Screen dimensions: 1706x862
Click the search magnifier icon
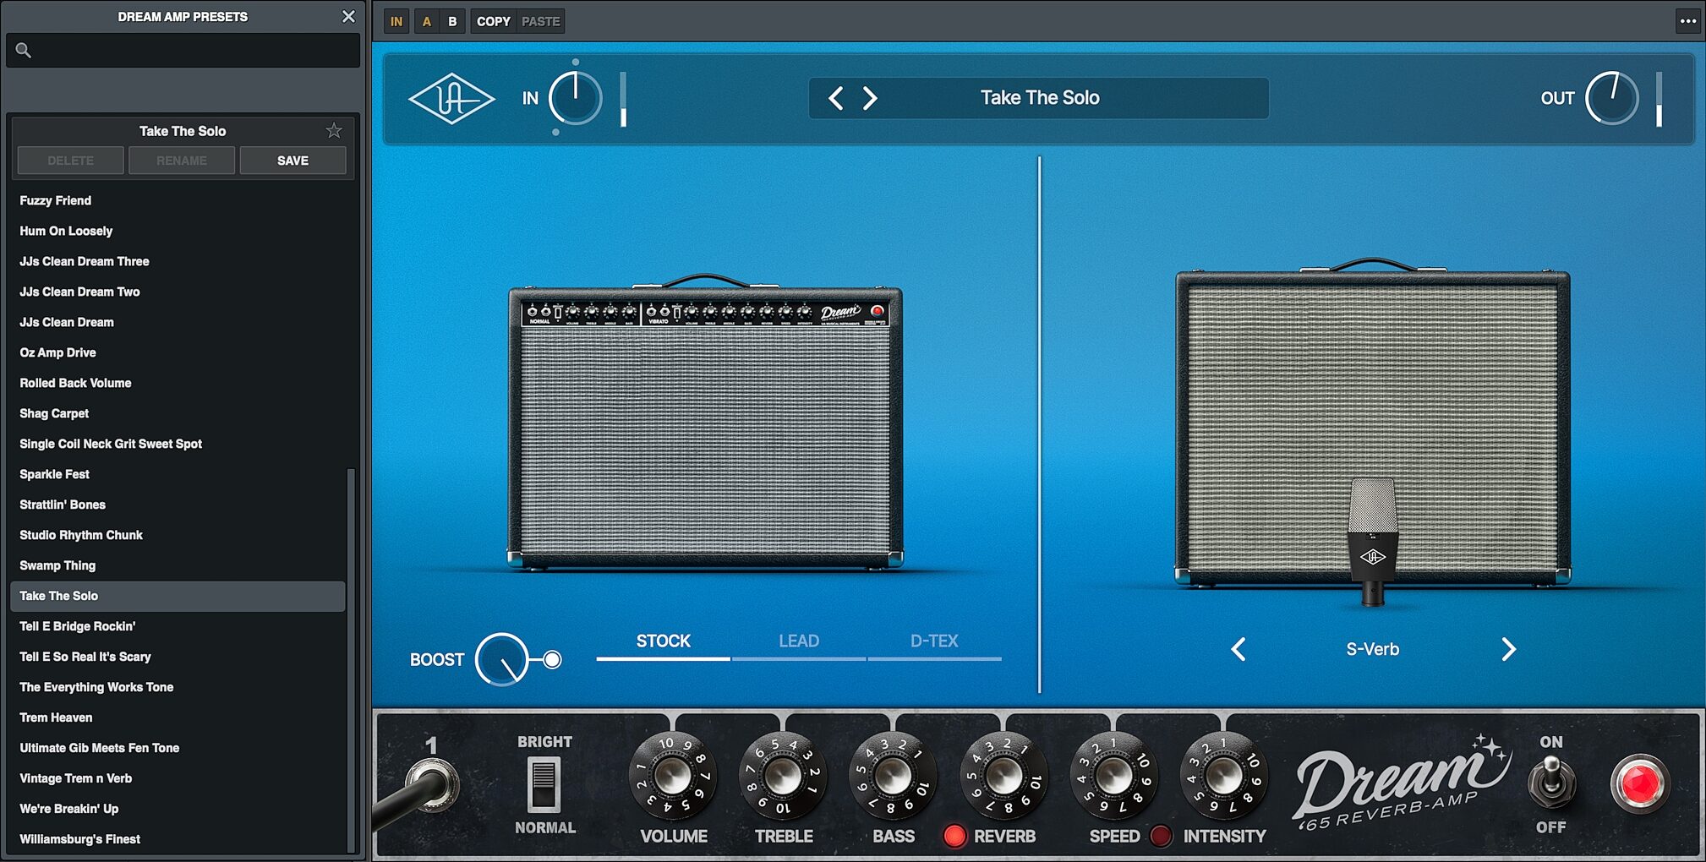click(24, 51)
